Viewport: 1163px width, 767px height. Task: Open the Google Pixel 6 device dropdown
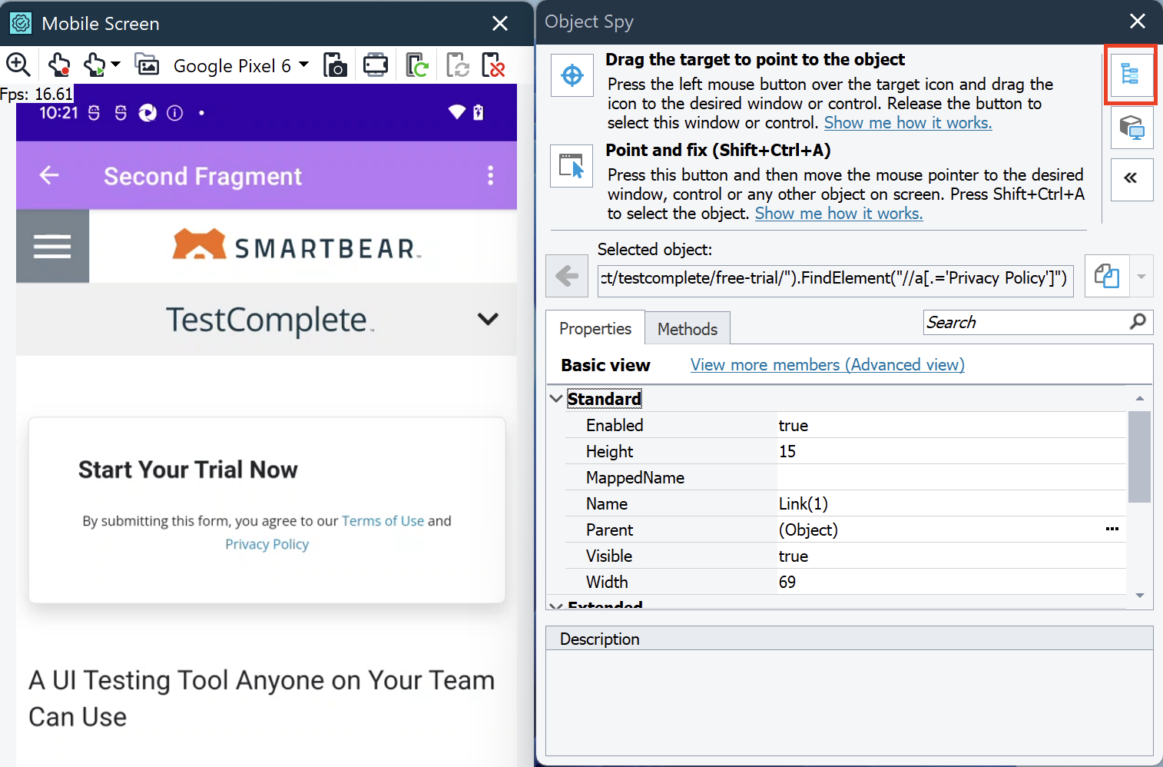coord(303,65)
